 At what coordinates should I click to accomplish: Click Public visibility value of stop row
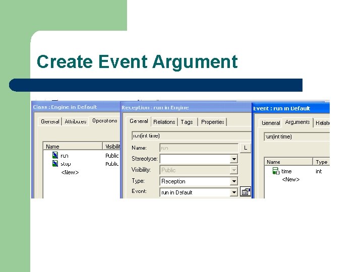tap(112, 164)
